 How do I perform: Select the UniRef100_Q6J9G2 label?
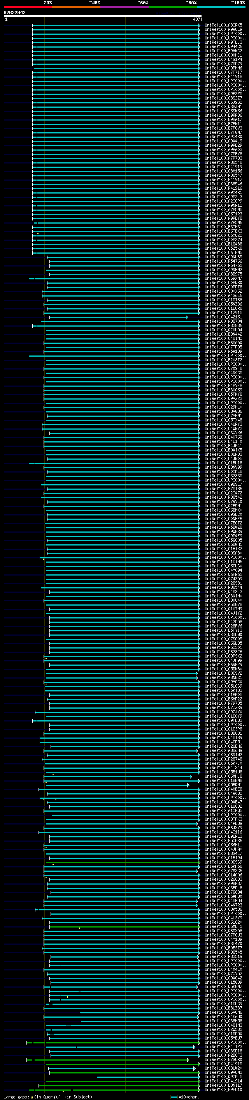[223, 103]
